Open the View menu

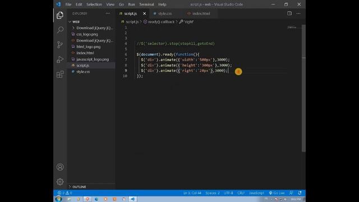pos(110,4)
